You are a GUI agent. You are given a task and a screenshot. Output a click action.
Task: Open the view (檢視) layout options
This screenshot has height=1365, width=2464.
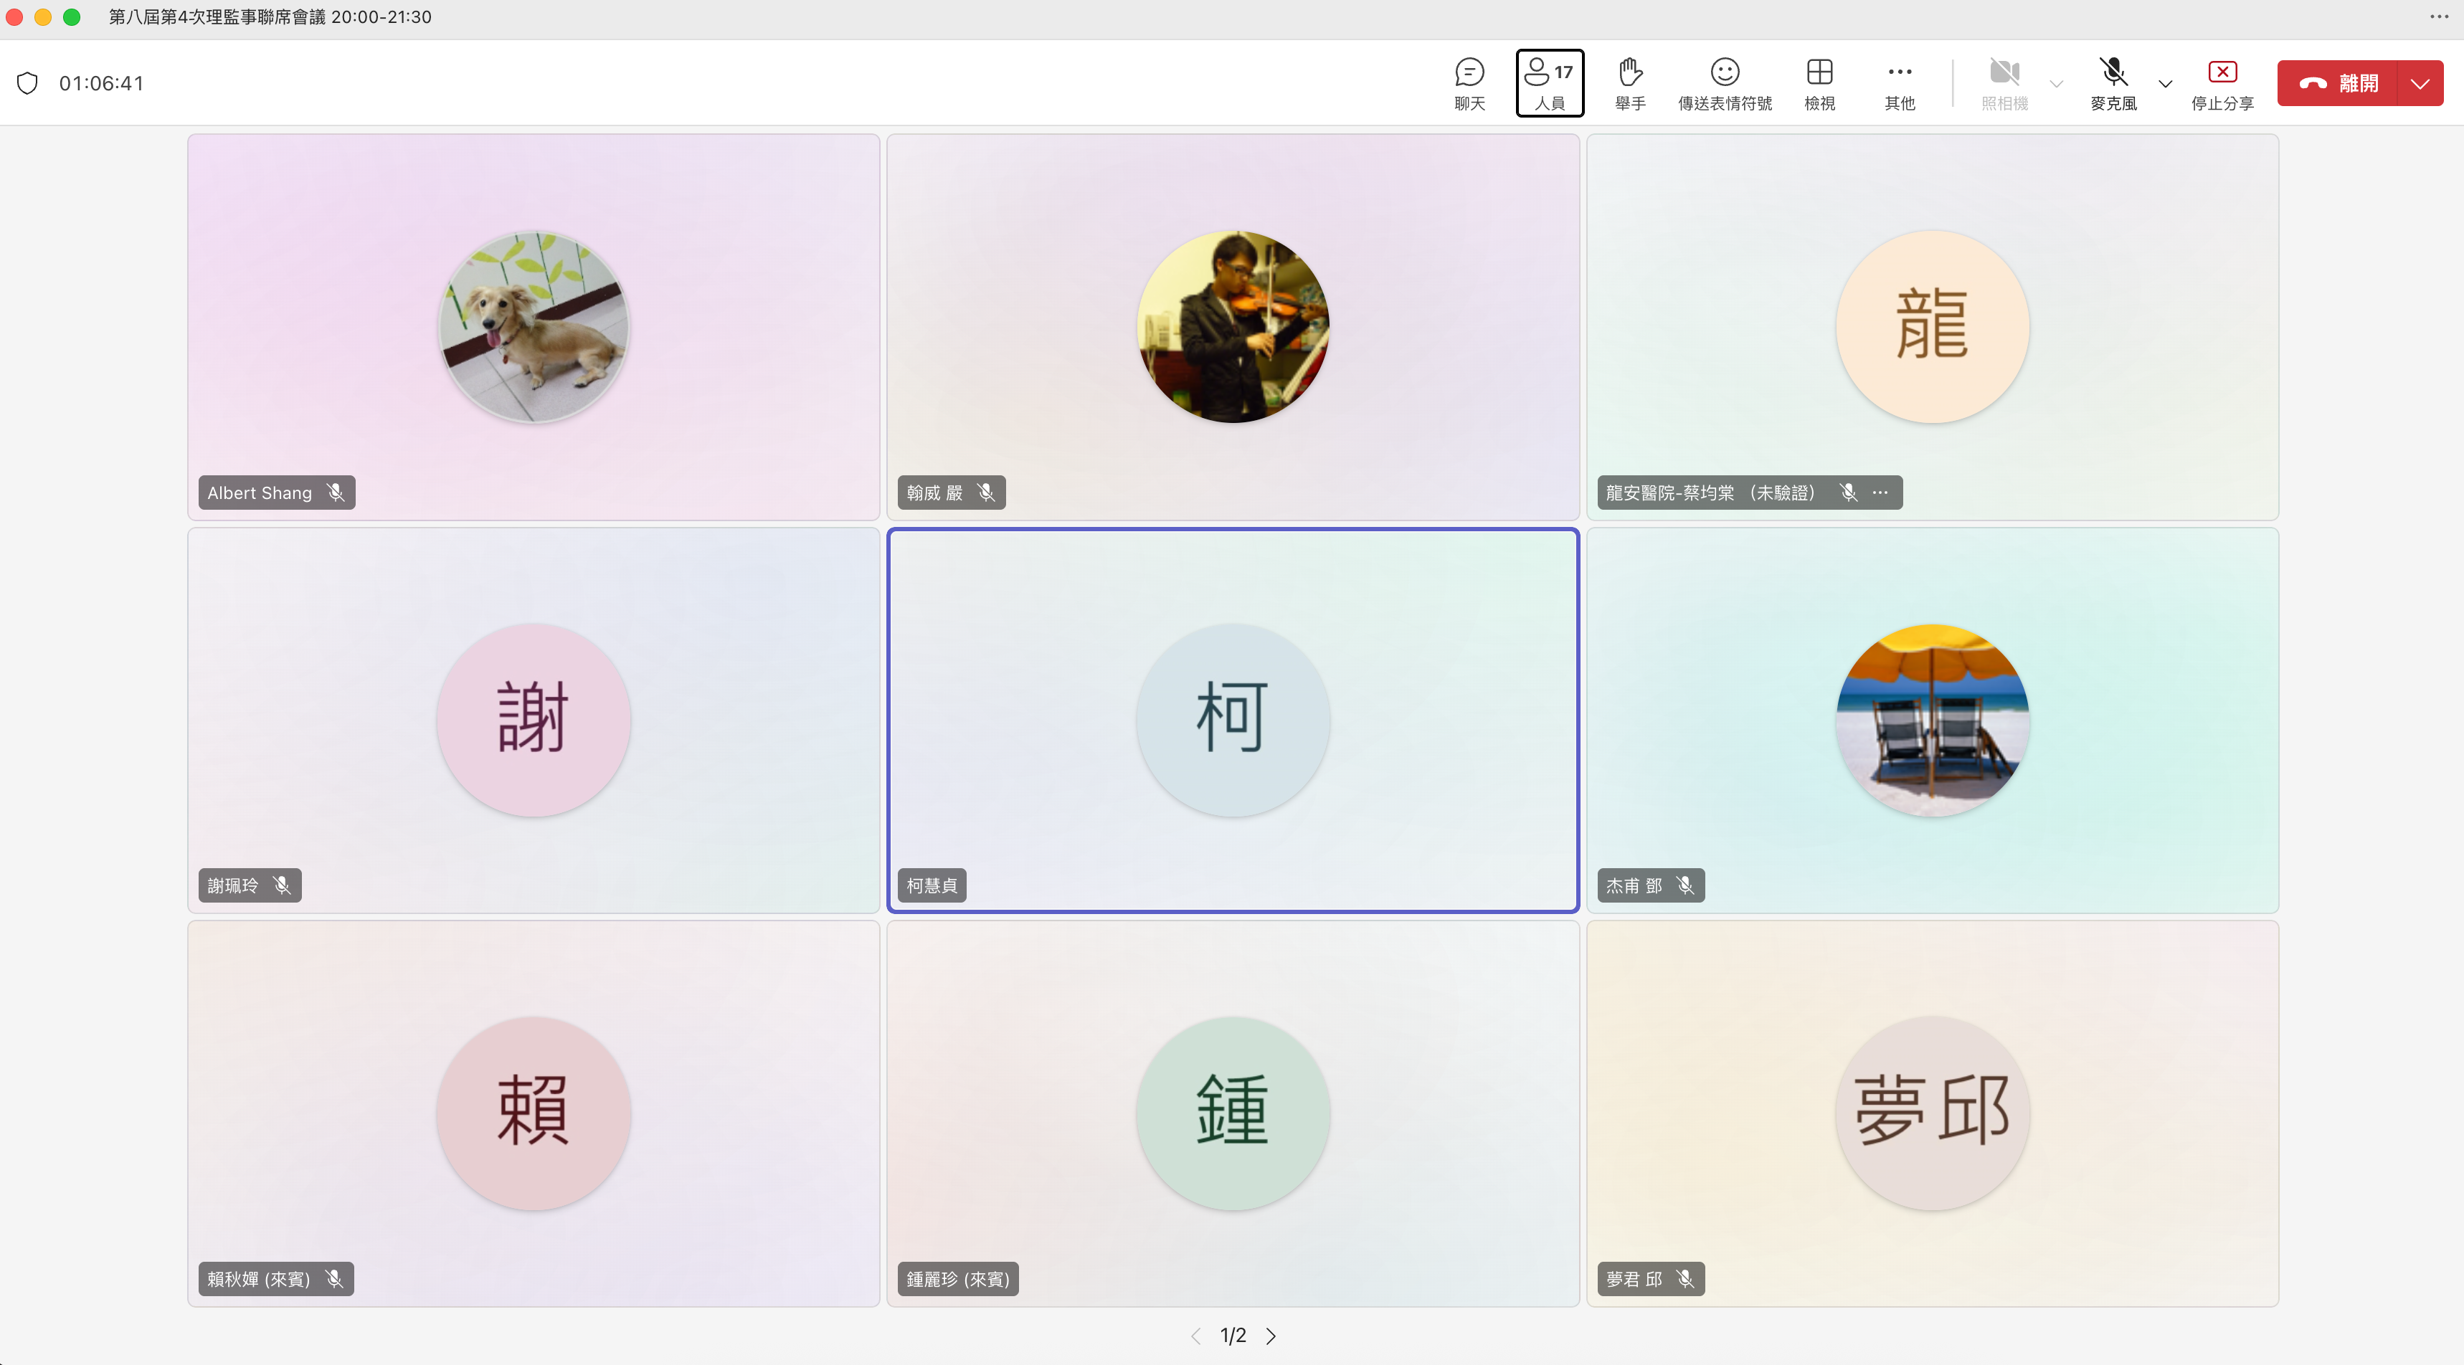[x=1819, y=83]
